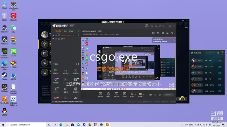Click the 修改 edit button beside the room title

(x=100, y=31)
